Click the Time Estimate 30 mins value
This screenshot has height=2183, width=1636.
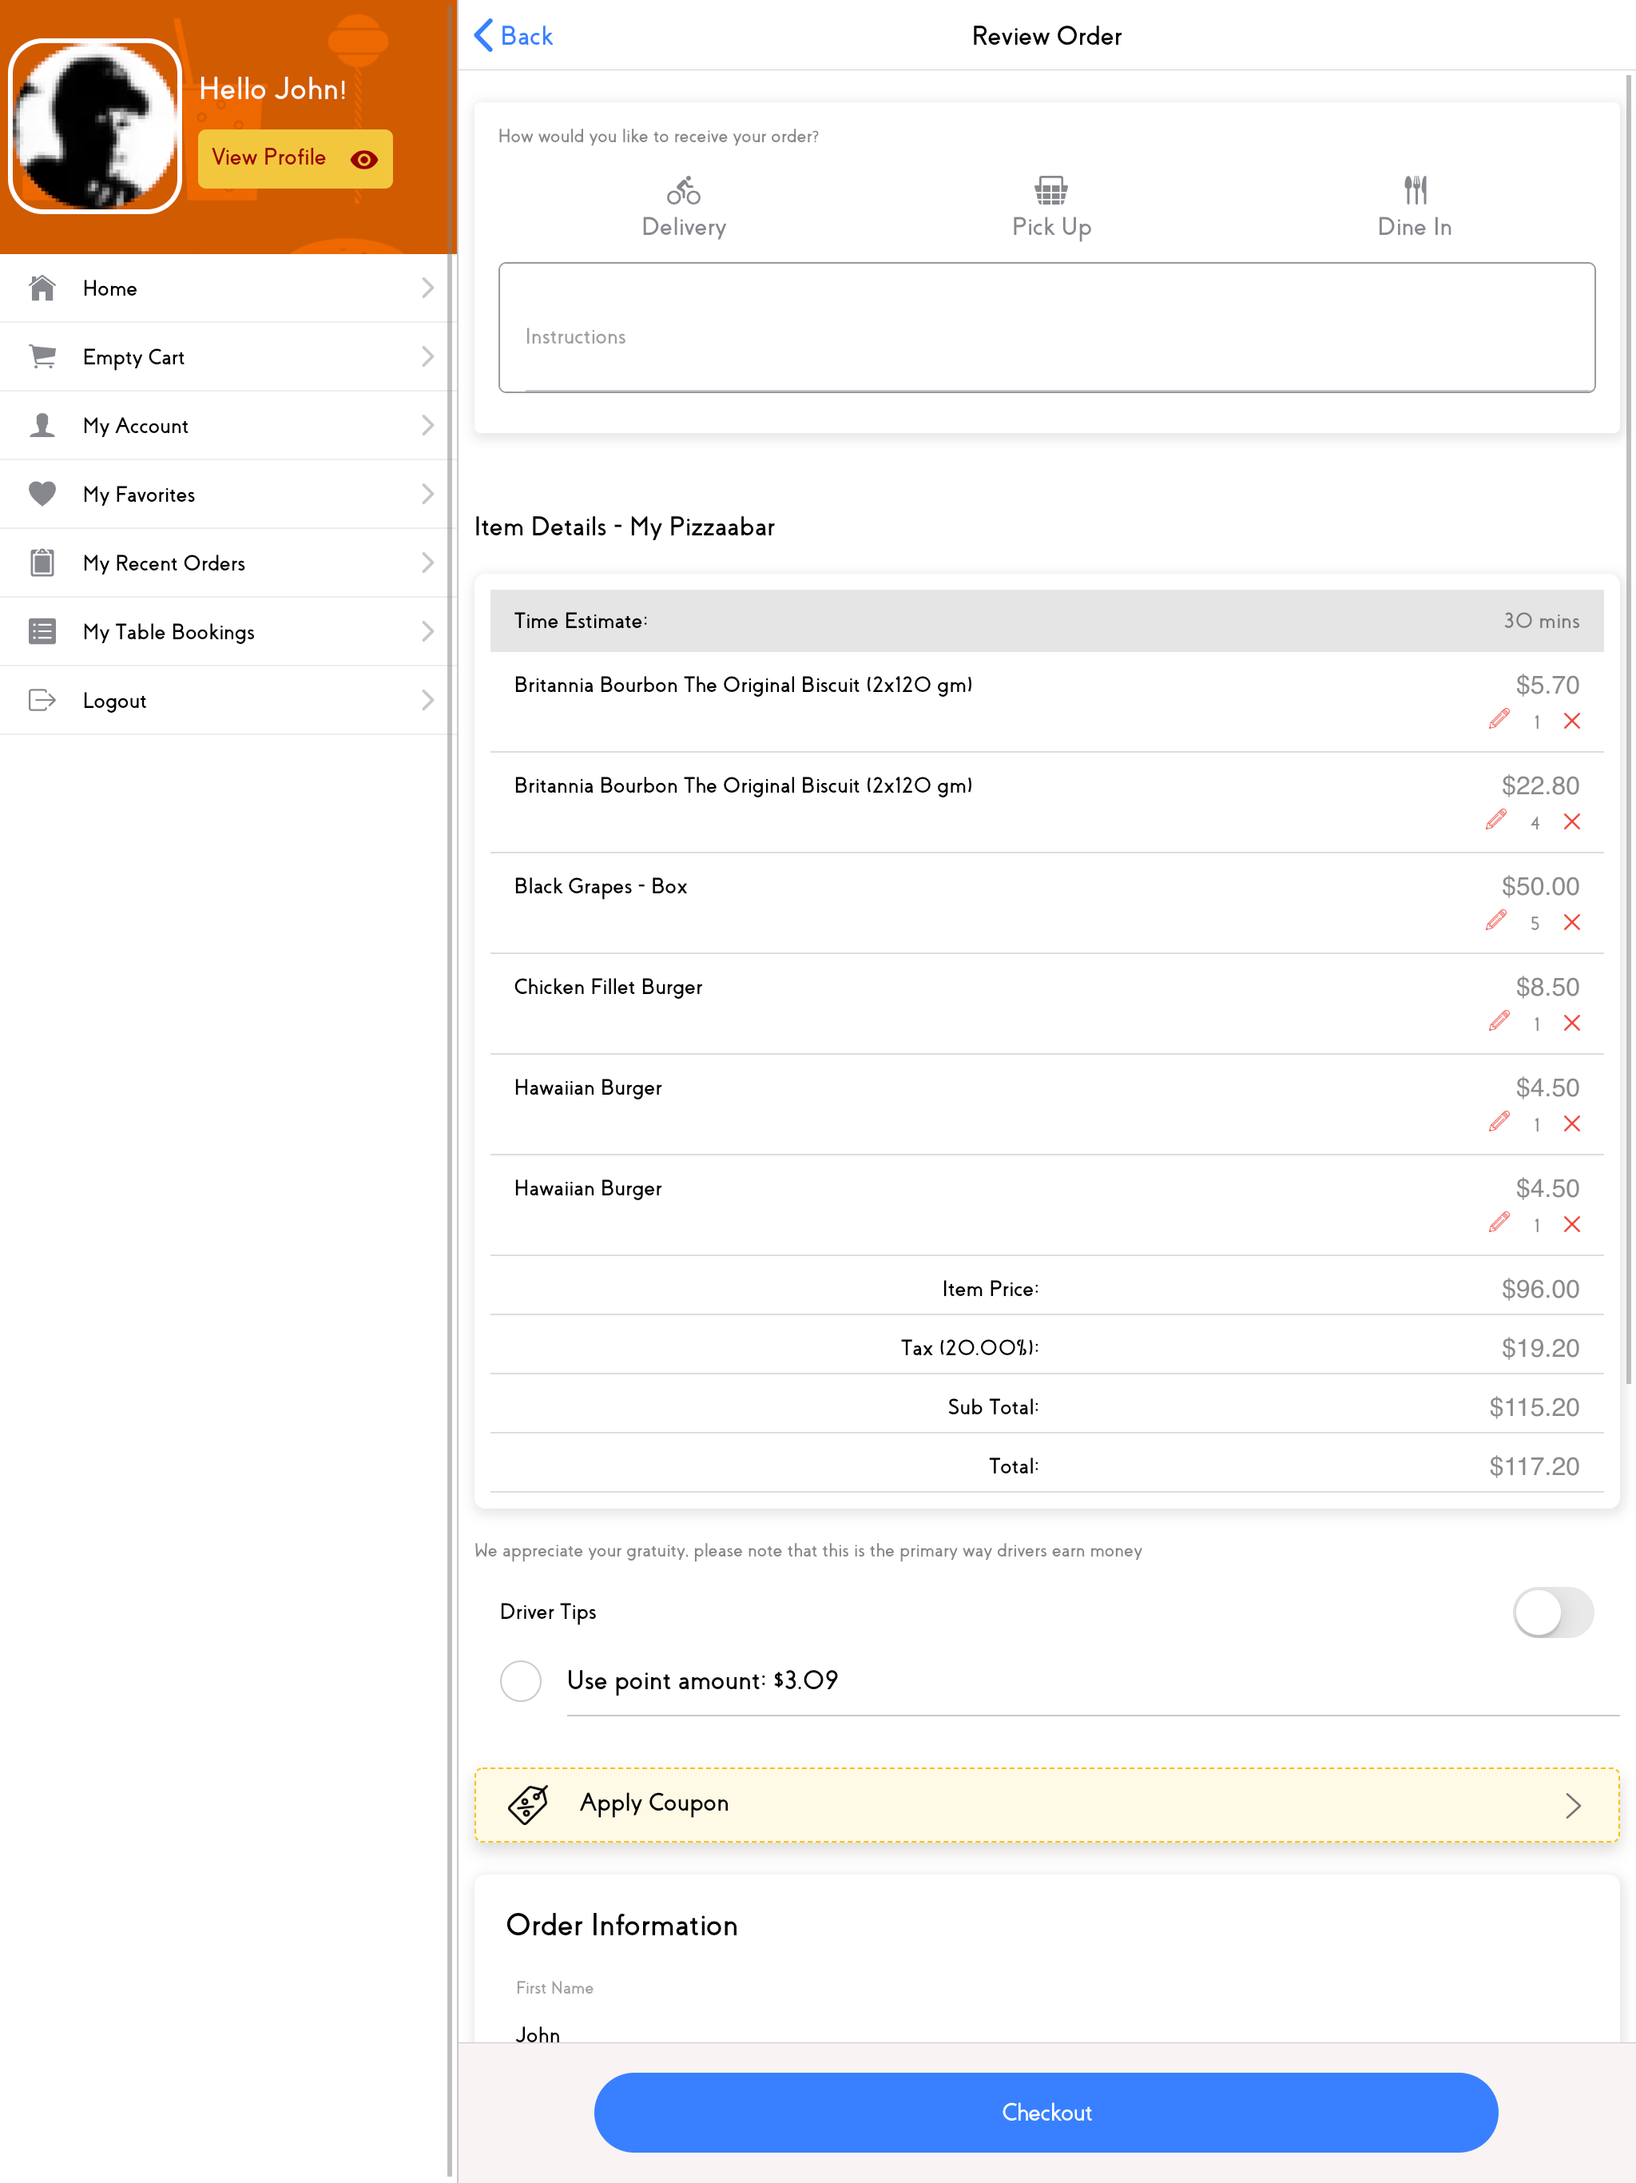[1541, 621]
